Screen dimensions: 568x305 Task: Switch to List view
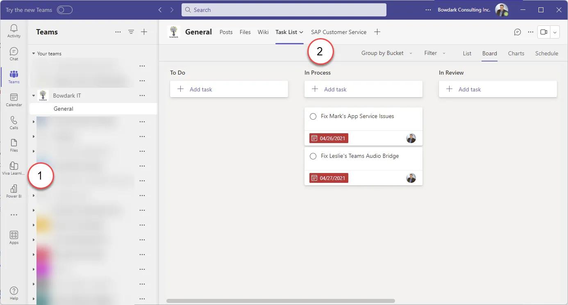tap(467, 53)
